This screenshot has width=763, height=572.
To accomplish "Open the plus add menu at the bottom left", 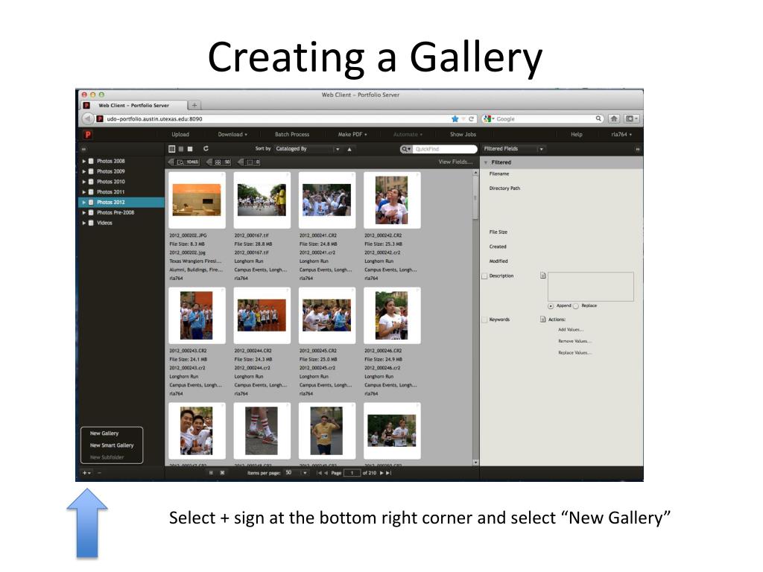I will pyautogui.click(x=86, y=473).
